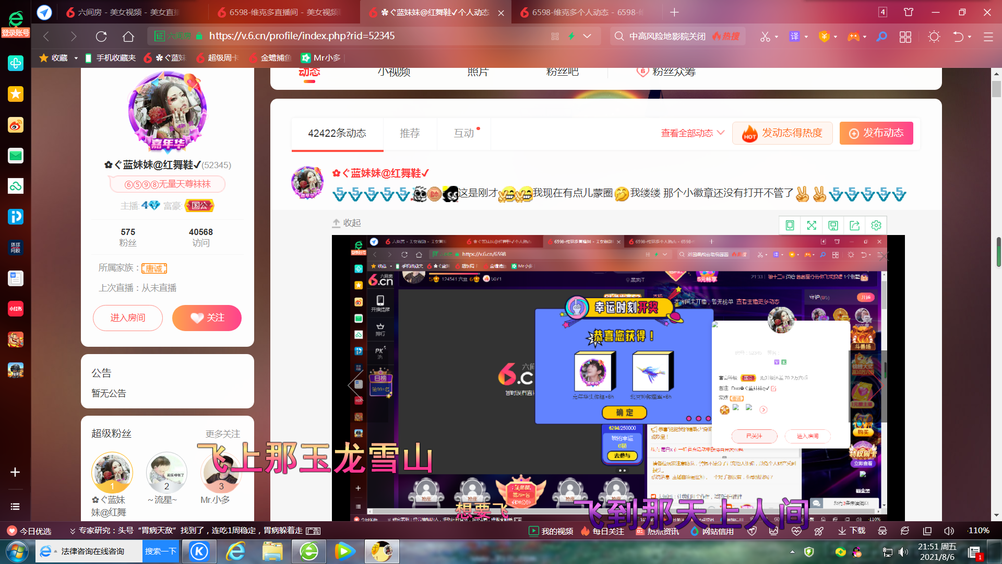Expand the translate tool dropdown arrow

pos(806,37)
